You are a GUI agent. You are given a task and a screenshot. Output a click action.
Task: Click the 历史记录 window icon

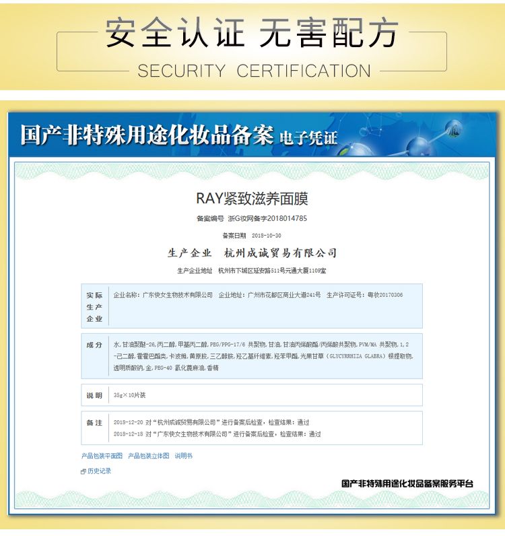(x=83, y=472)
